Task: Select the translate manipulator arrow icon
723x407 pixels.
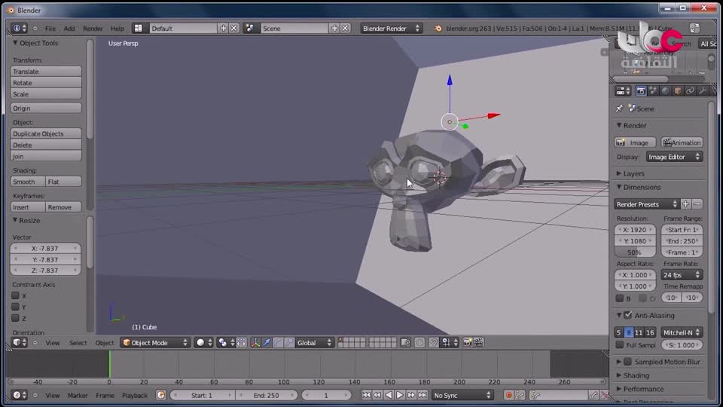Action: [267, 342]
